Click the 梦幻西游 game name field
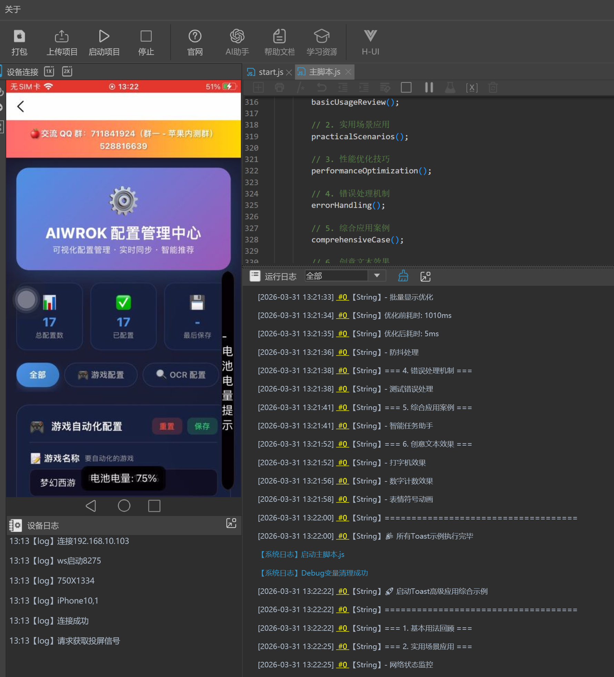614x677 pixels. click(58, 482)
